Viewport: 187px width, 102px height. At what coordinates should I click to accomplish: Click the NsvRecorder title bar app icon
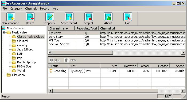[x=4, y=3]
